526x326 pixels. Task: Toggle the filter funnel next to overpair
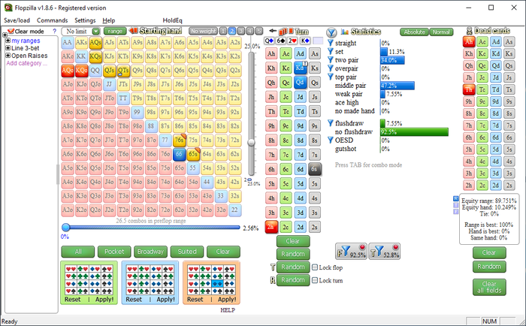pos(331,68)
